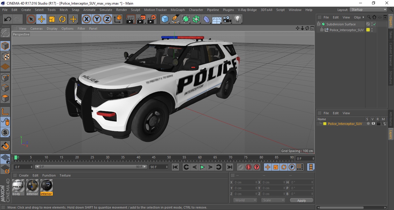394x210 pixels.
Task: Open Function menu in material manager
Action: [49, 175]
